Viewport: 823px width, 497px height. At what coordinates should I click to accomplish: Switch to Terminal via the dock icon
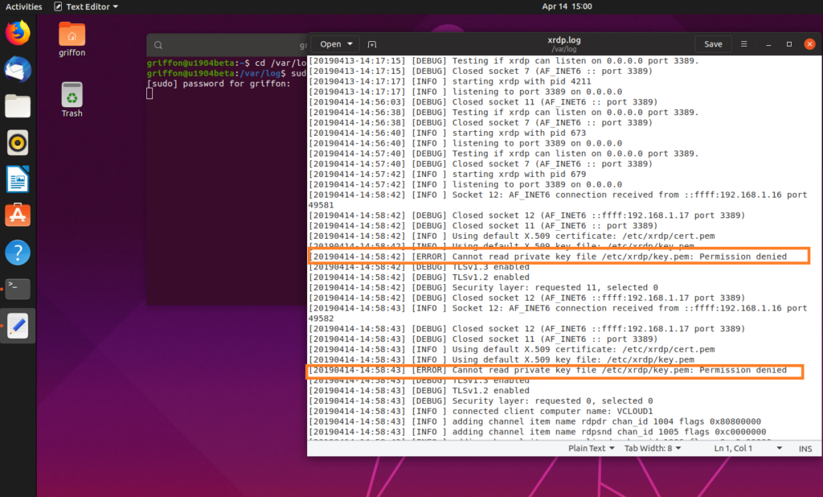(18, 289)
